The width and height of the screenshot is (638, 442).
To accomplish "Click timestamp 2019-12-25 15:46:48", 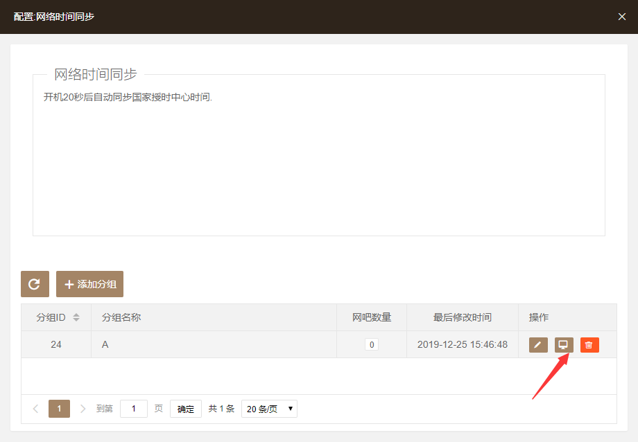I will coord(463,345).
